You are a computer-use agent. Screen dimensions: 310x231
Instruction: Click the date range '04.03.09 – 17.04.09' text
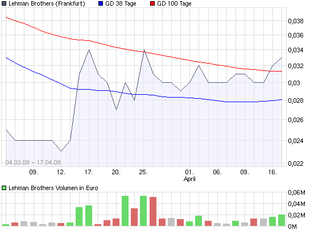tap(33, 162)
